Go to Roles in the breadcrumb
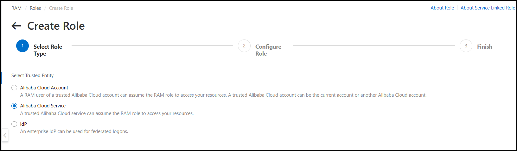Image resolution: width=517 pixels, height=151 pixels. point(35,8)
